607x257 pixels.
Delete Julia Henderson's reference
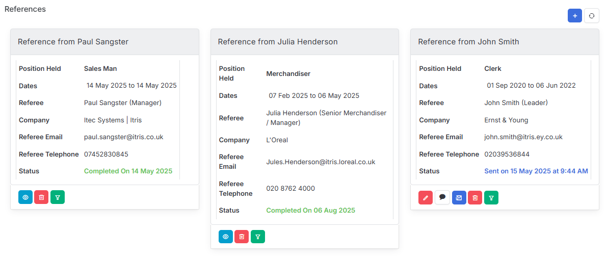coord(242,237)
